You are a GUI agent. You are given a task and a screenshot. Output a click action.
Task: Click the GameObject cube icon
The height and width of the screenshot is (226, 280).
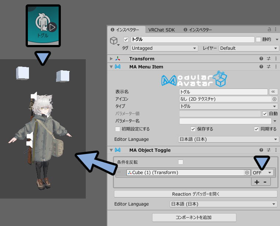point(114,41)
